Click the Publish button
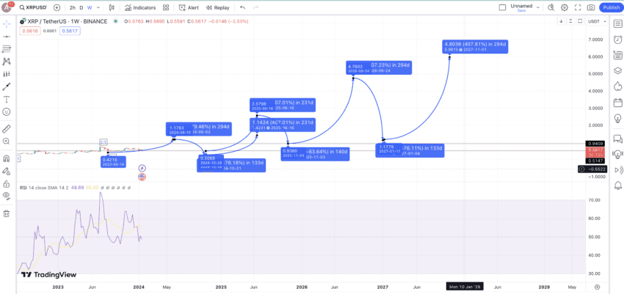This screenshot has height=294, width=624. [612, 7]
